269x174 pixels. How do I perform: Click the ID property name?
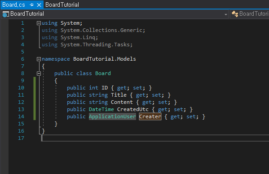click(x=105, y=88)
